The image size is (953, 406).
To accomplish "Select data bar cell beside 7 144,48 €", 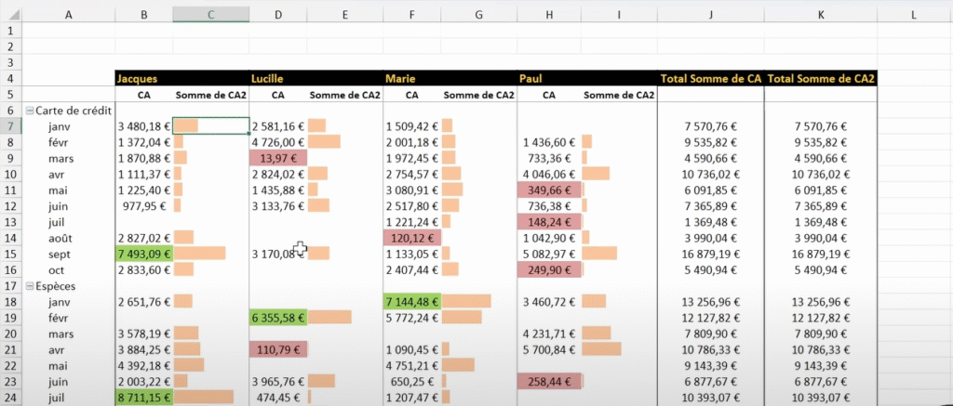I will coord(479,302).
